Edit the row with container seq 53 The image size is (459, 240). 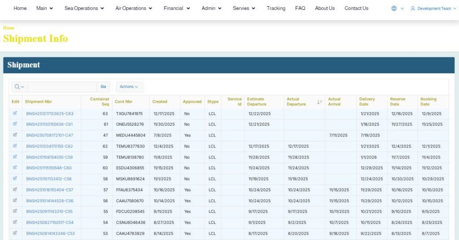(x=15, y=233)
